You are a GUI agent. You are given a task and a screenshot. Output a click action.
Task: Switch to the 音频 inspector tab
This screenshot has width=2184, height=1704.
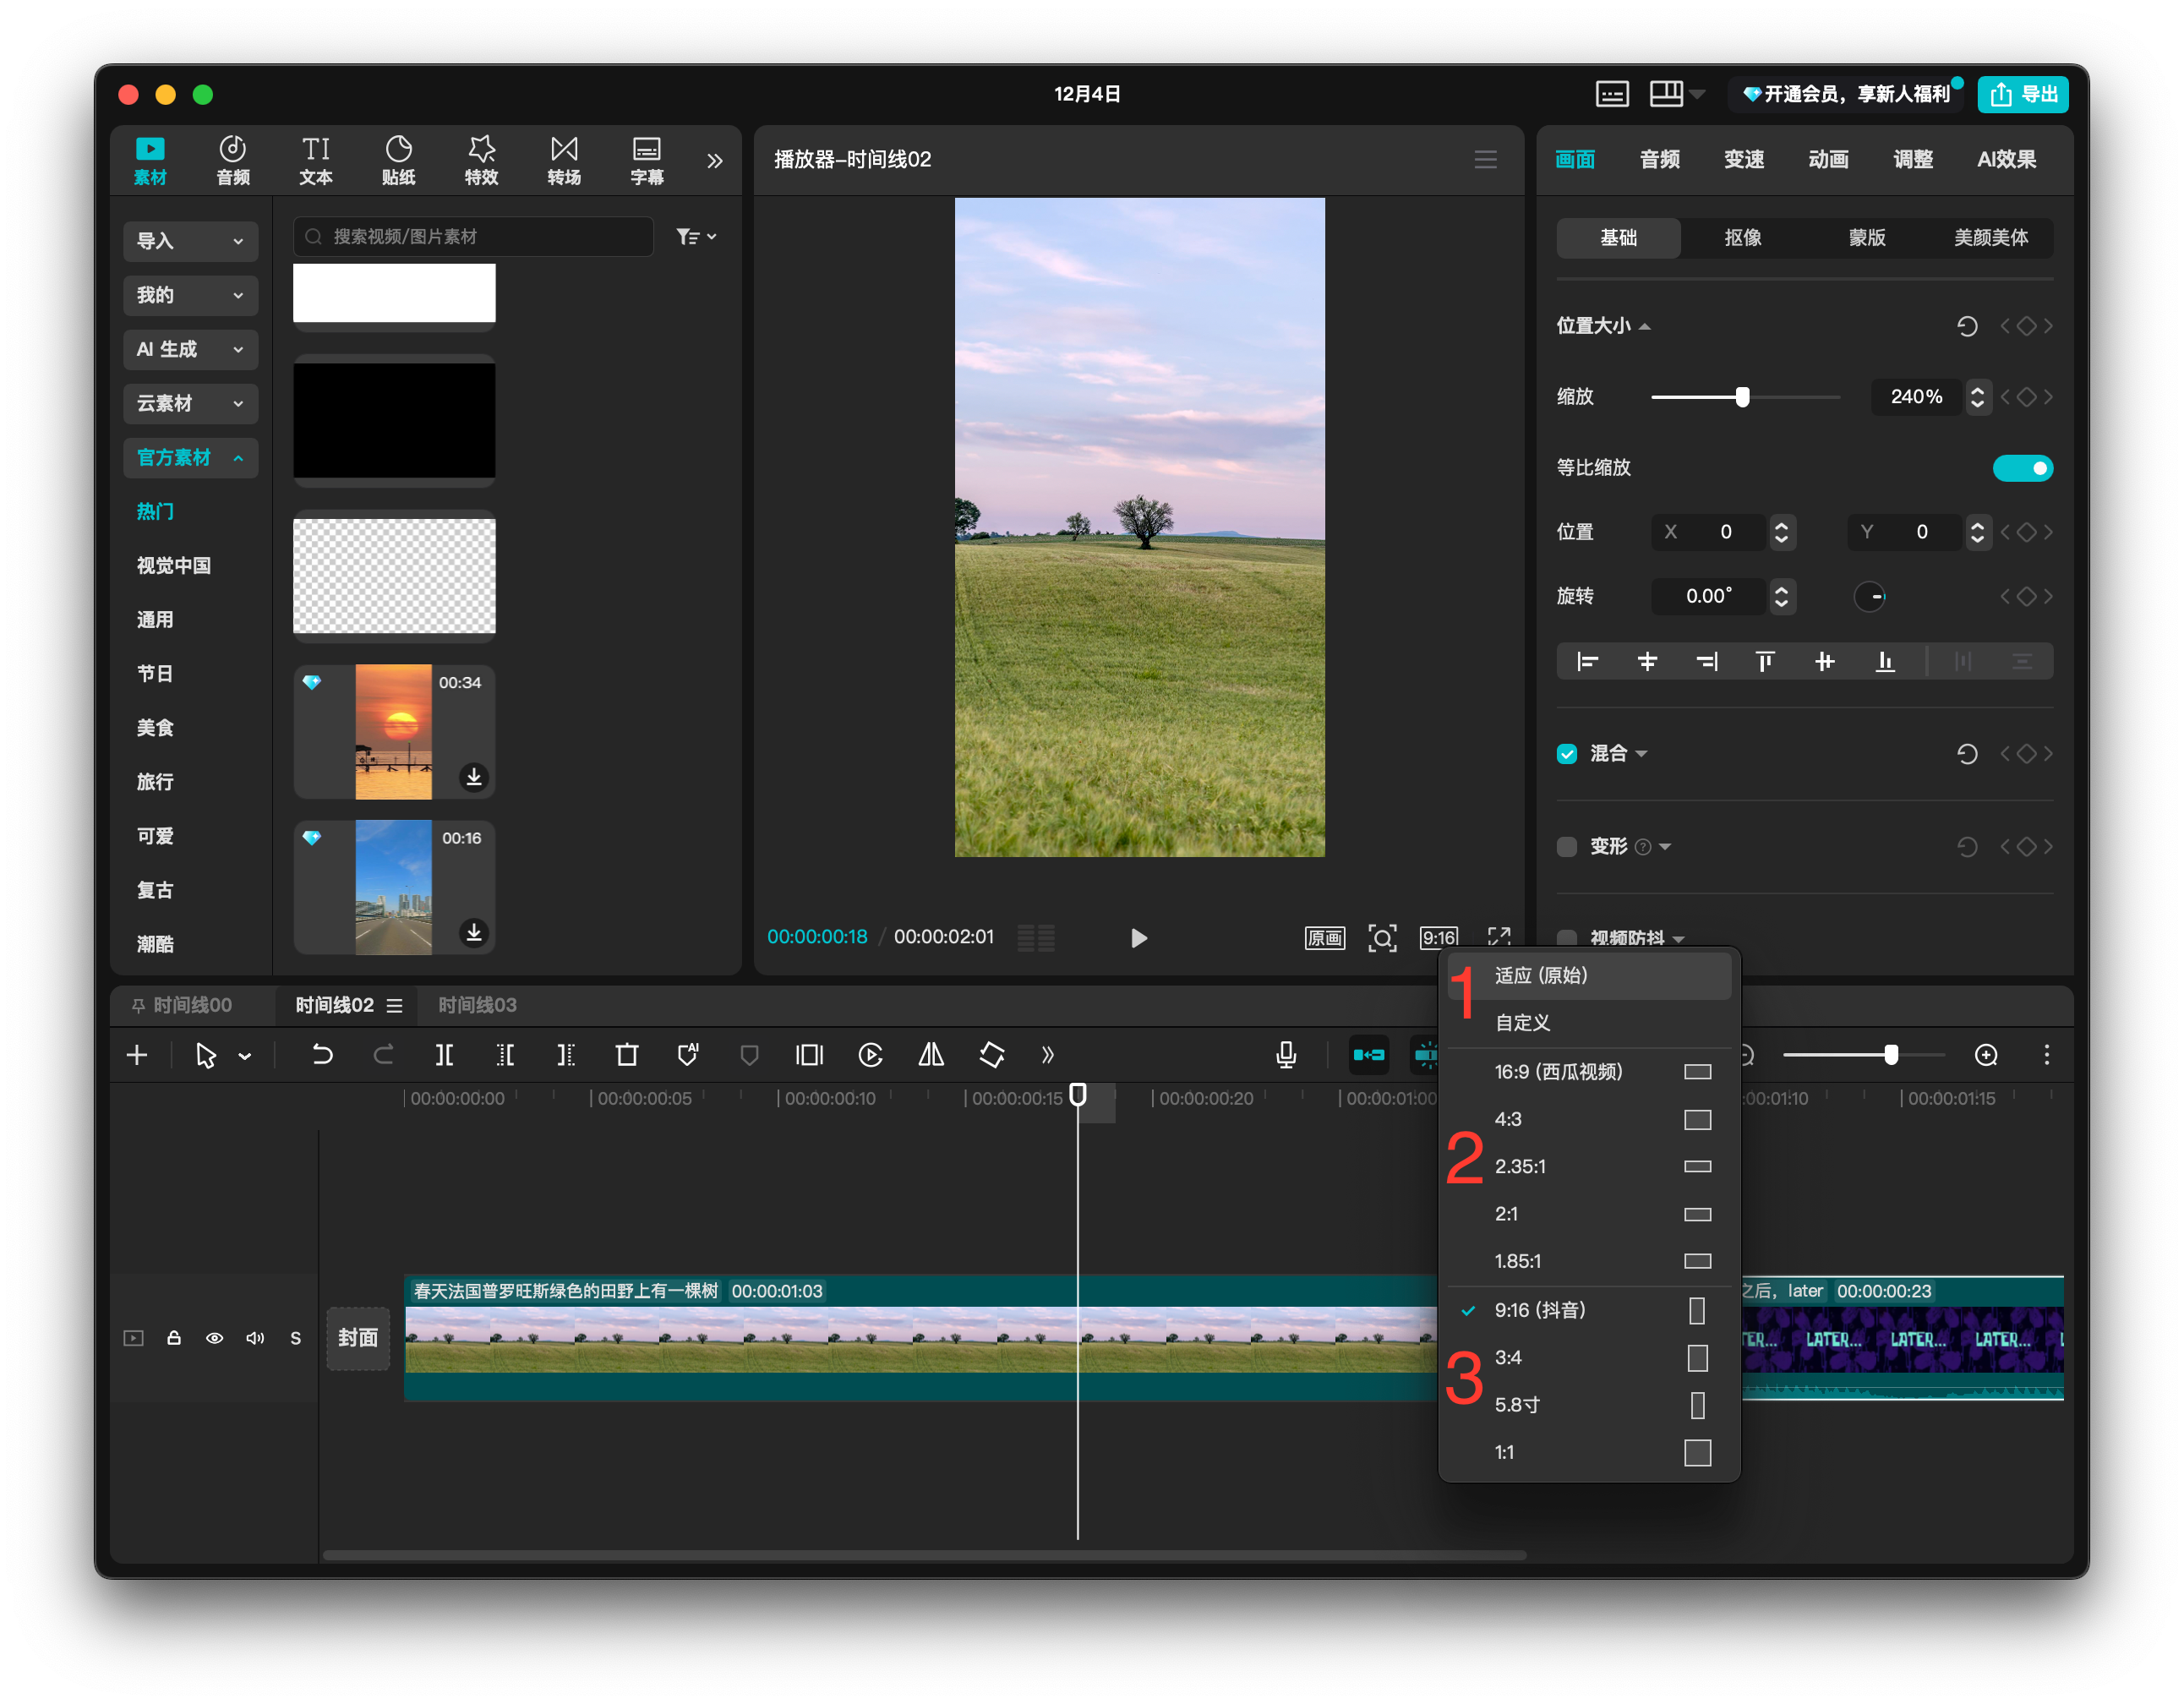tap(1659, 159)
